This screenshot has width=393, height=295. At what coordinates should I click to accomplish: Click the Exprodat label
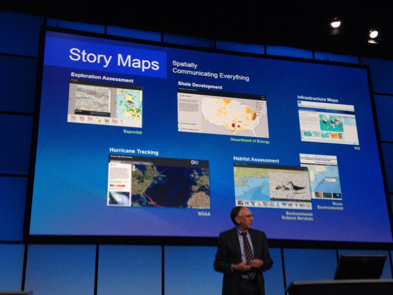tap(132, 132)
